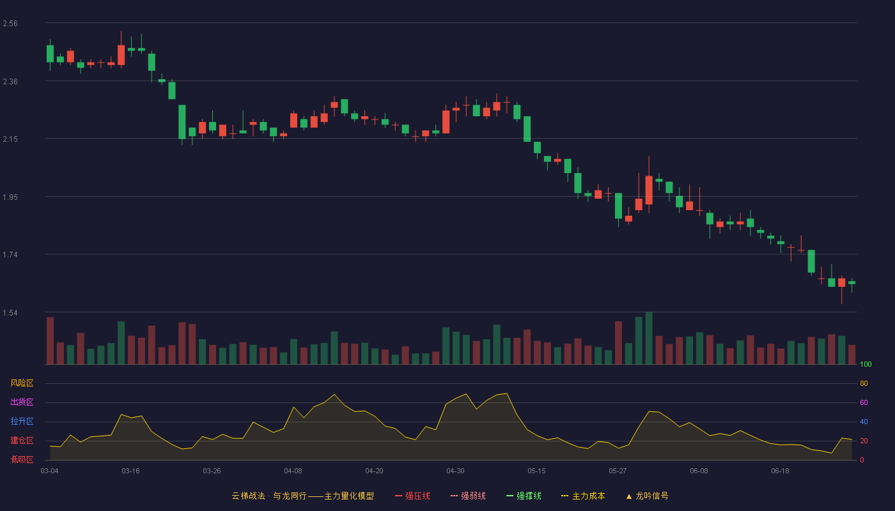Viewport: 895px width, 511px height.
Task: Click the blue 40 indicator scale value
Action: tap(864, 422)
